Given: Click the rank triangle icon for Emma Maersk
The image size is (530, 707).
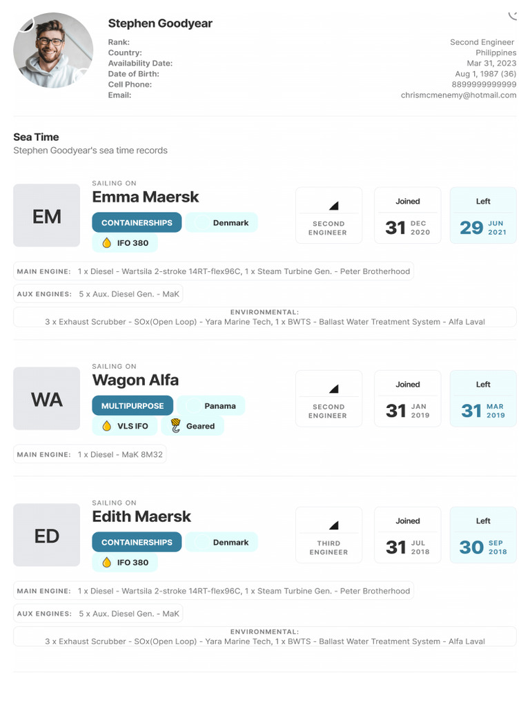Looking at the screenshot, I should pos(333,206).
